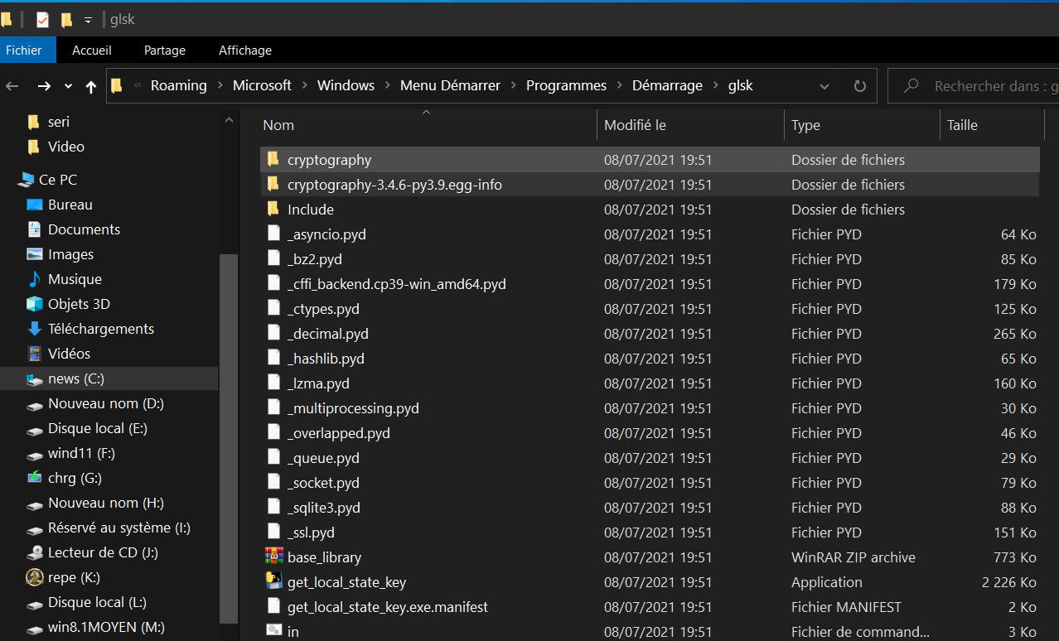The image size is (1059, 641).
Task: Open the Affichage ribbon tab
Action: coord(245,51)
